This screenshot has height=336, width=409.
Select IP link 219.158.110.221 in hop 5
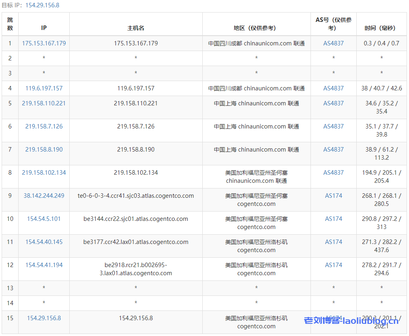coord(44,103)
